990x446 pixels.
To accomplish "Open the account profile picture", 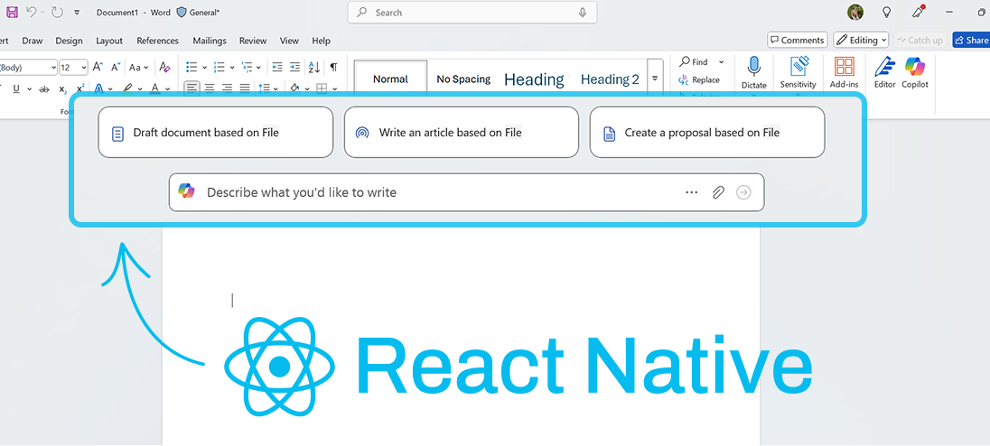I will 855,12.
